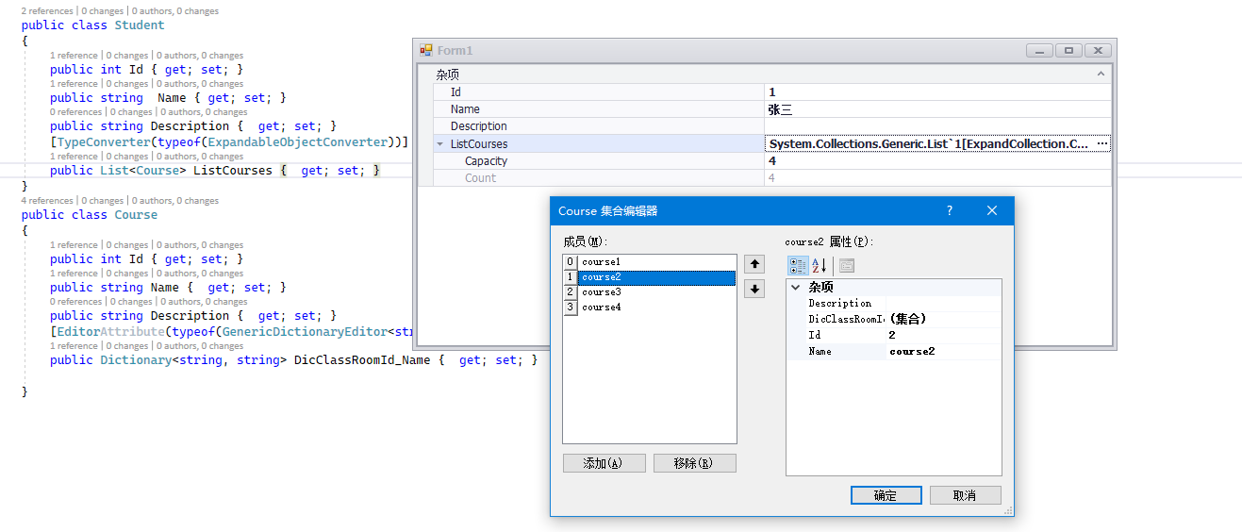Image resolution: width=1242 pixels, height=532 pixels.
Task: Click the DicClassRoomId (集合) value cell
Action: click(943, 320)
